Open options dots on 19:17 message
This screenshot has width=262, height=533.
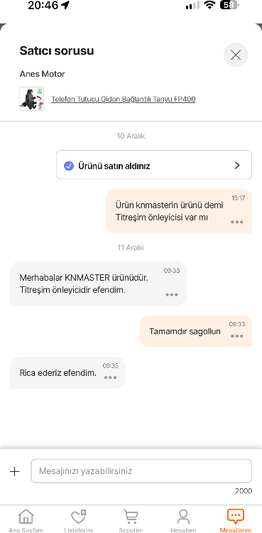[237, 222]
